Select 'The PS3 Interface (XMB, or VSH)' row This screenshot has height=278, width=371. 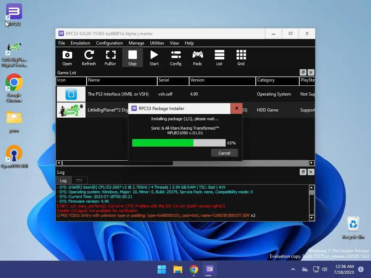click(x=185, y=94)
